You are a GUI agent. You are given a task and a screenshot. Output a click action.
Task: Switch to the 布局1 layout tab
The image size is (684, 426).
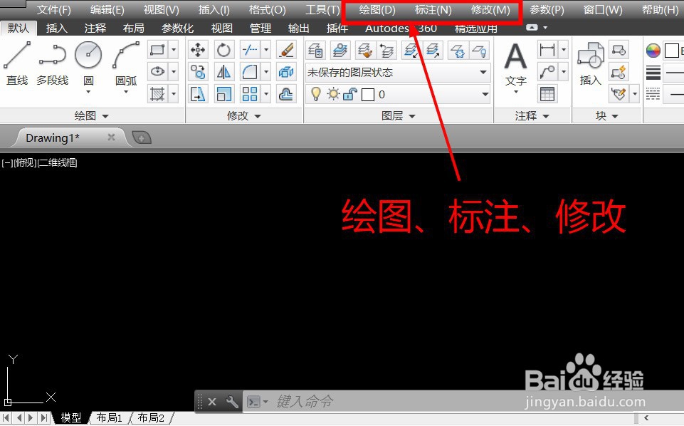click(x=109, y=417)
